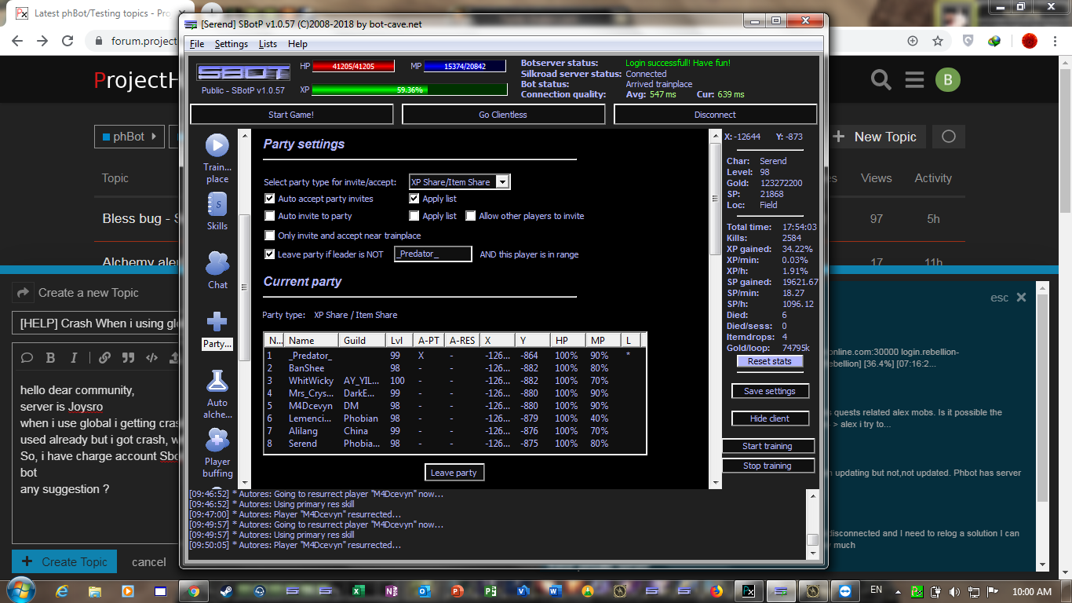Disable Auto accept party invites checkbox
The image size is (1072, 603).
point(270,199)
